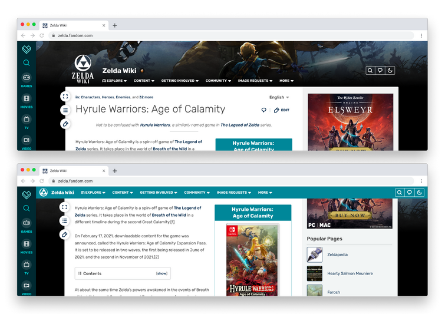
Task: Open table of contents icon in lower window
Action: tap(64, 221)
